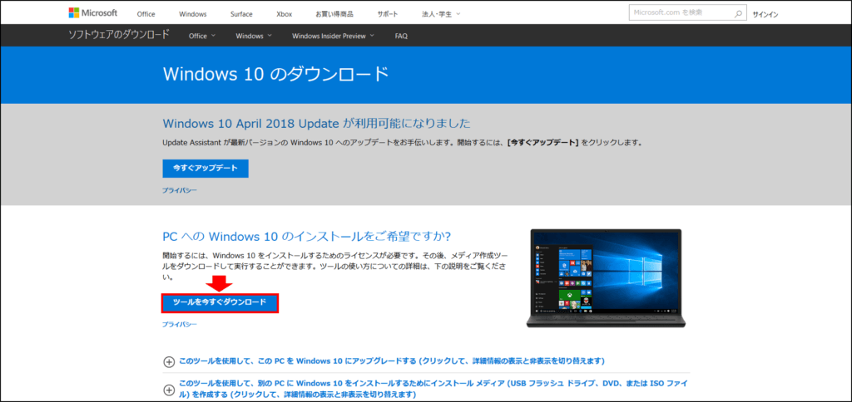Expand the upgrade this PC plus icon
This screenshot has height=402, width=852.
coord(169,361)
